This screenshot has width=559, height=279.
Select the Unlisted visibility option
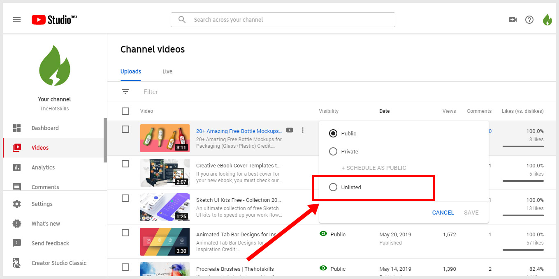click(x=333, y=187)
